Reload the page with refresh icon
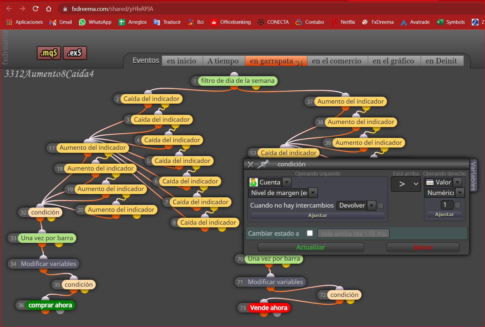This screenshot has height=327, width=485. [x=36, y=9]
